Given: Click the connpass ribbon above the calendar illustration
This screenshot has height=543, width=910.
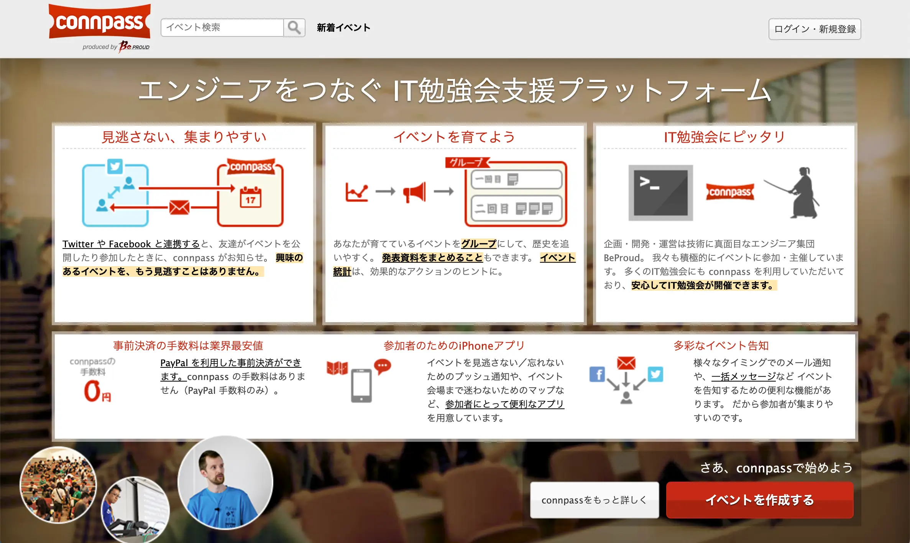Looking at the screenshot, I should point(251,167).
